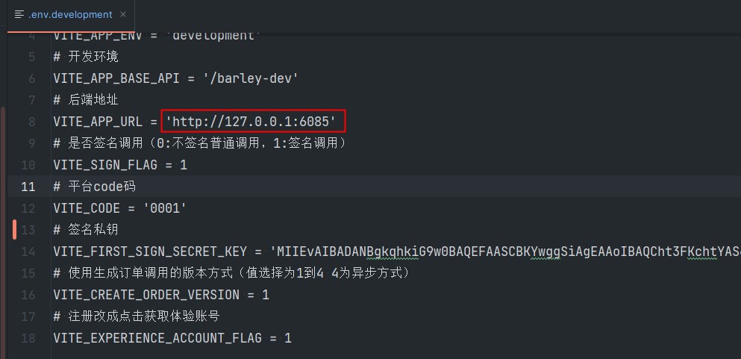Click the highlighted URL 'http://127.0.0.1:6085'
Viewport: 741px width, 359px height.
tap(253, 122)
